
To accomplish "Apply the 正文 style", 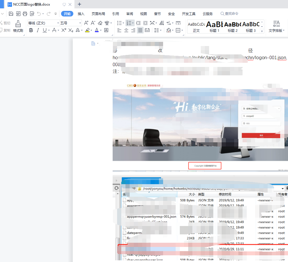I will pos(196,27).
